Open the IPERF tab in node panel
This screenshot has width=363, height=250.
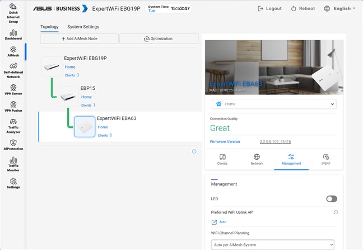pos(325,160)
